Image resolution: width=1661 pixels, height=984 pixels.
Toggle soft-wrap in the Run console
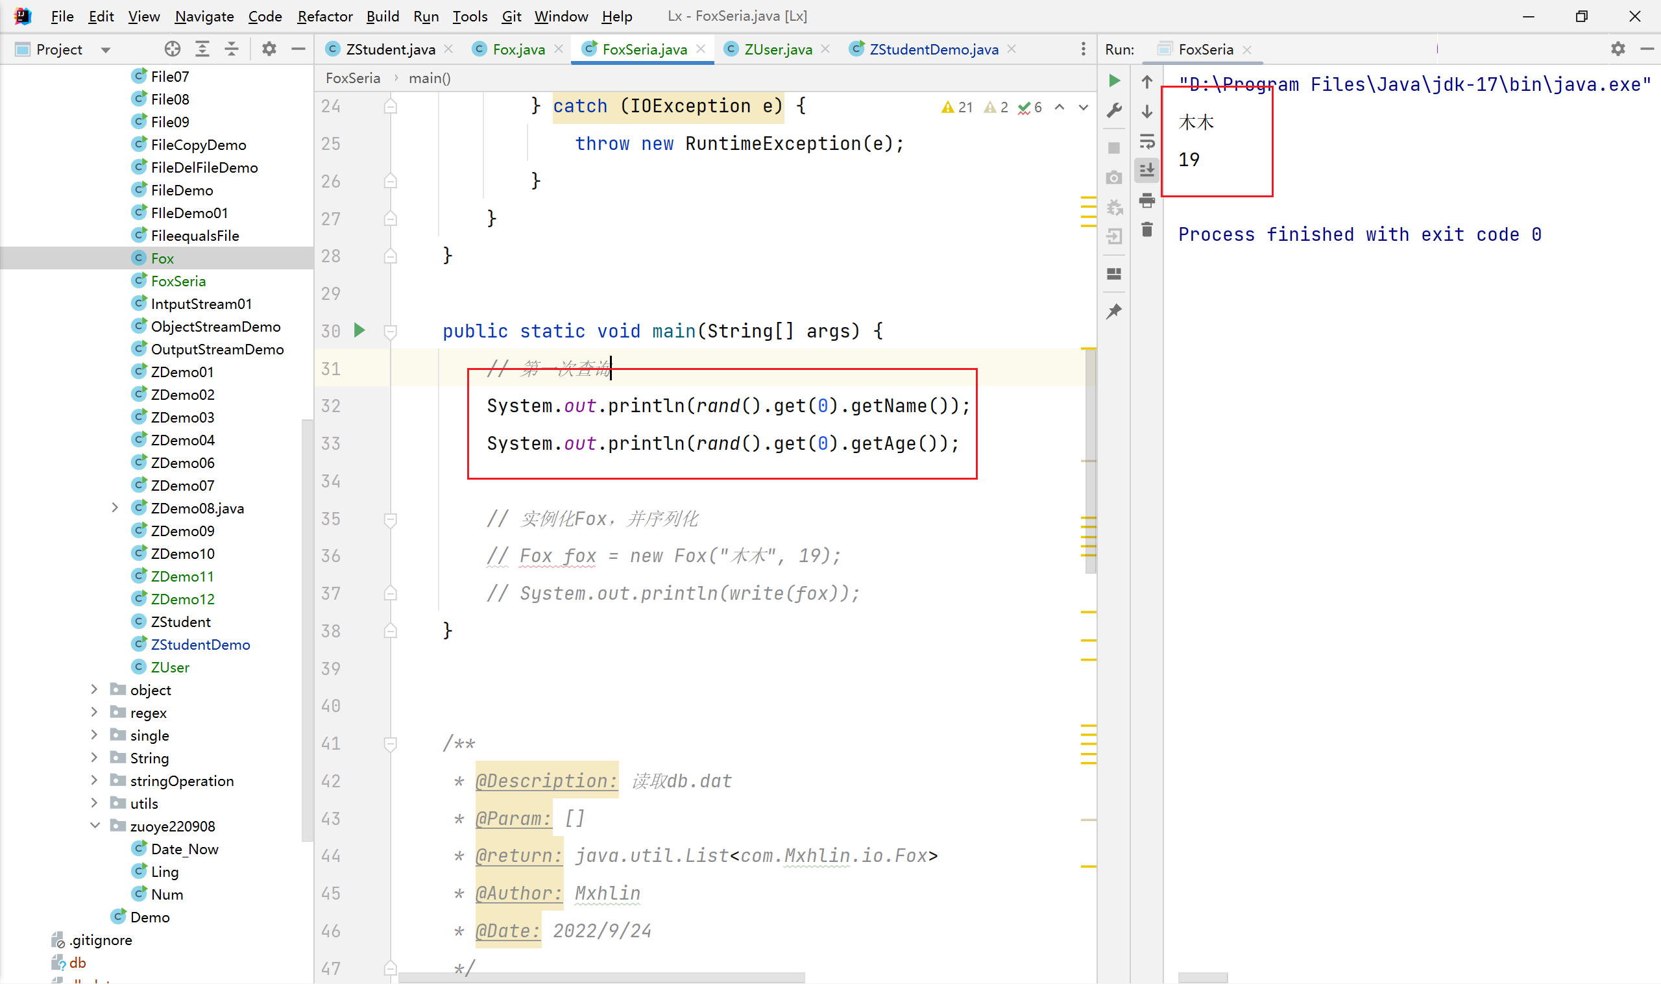tap(1146, 141)
